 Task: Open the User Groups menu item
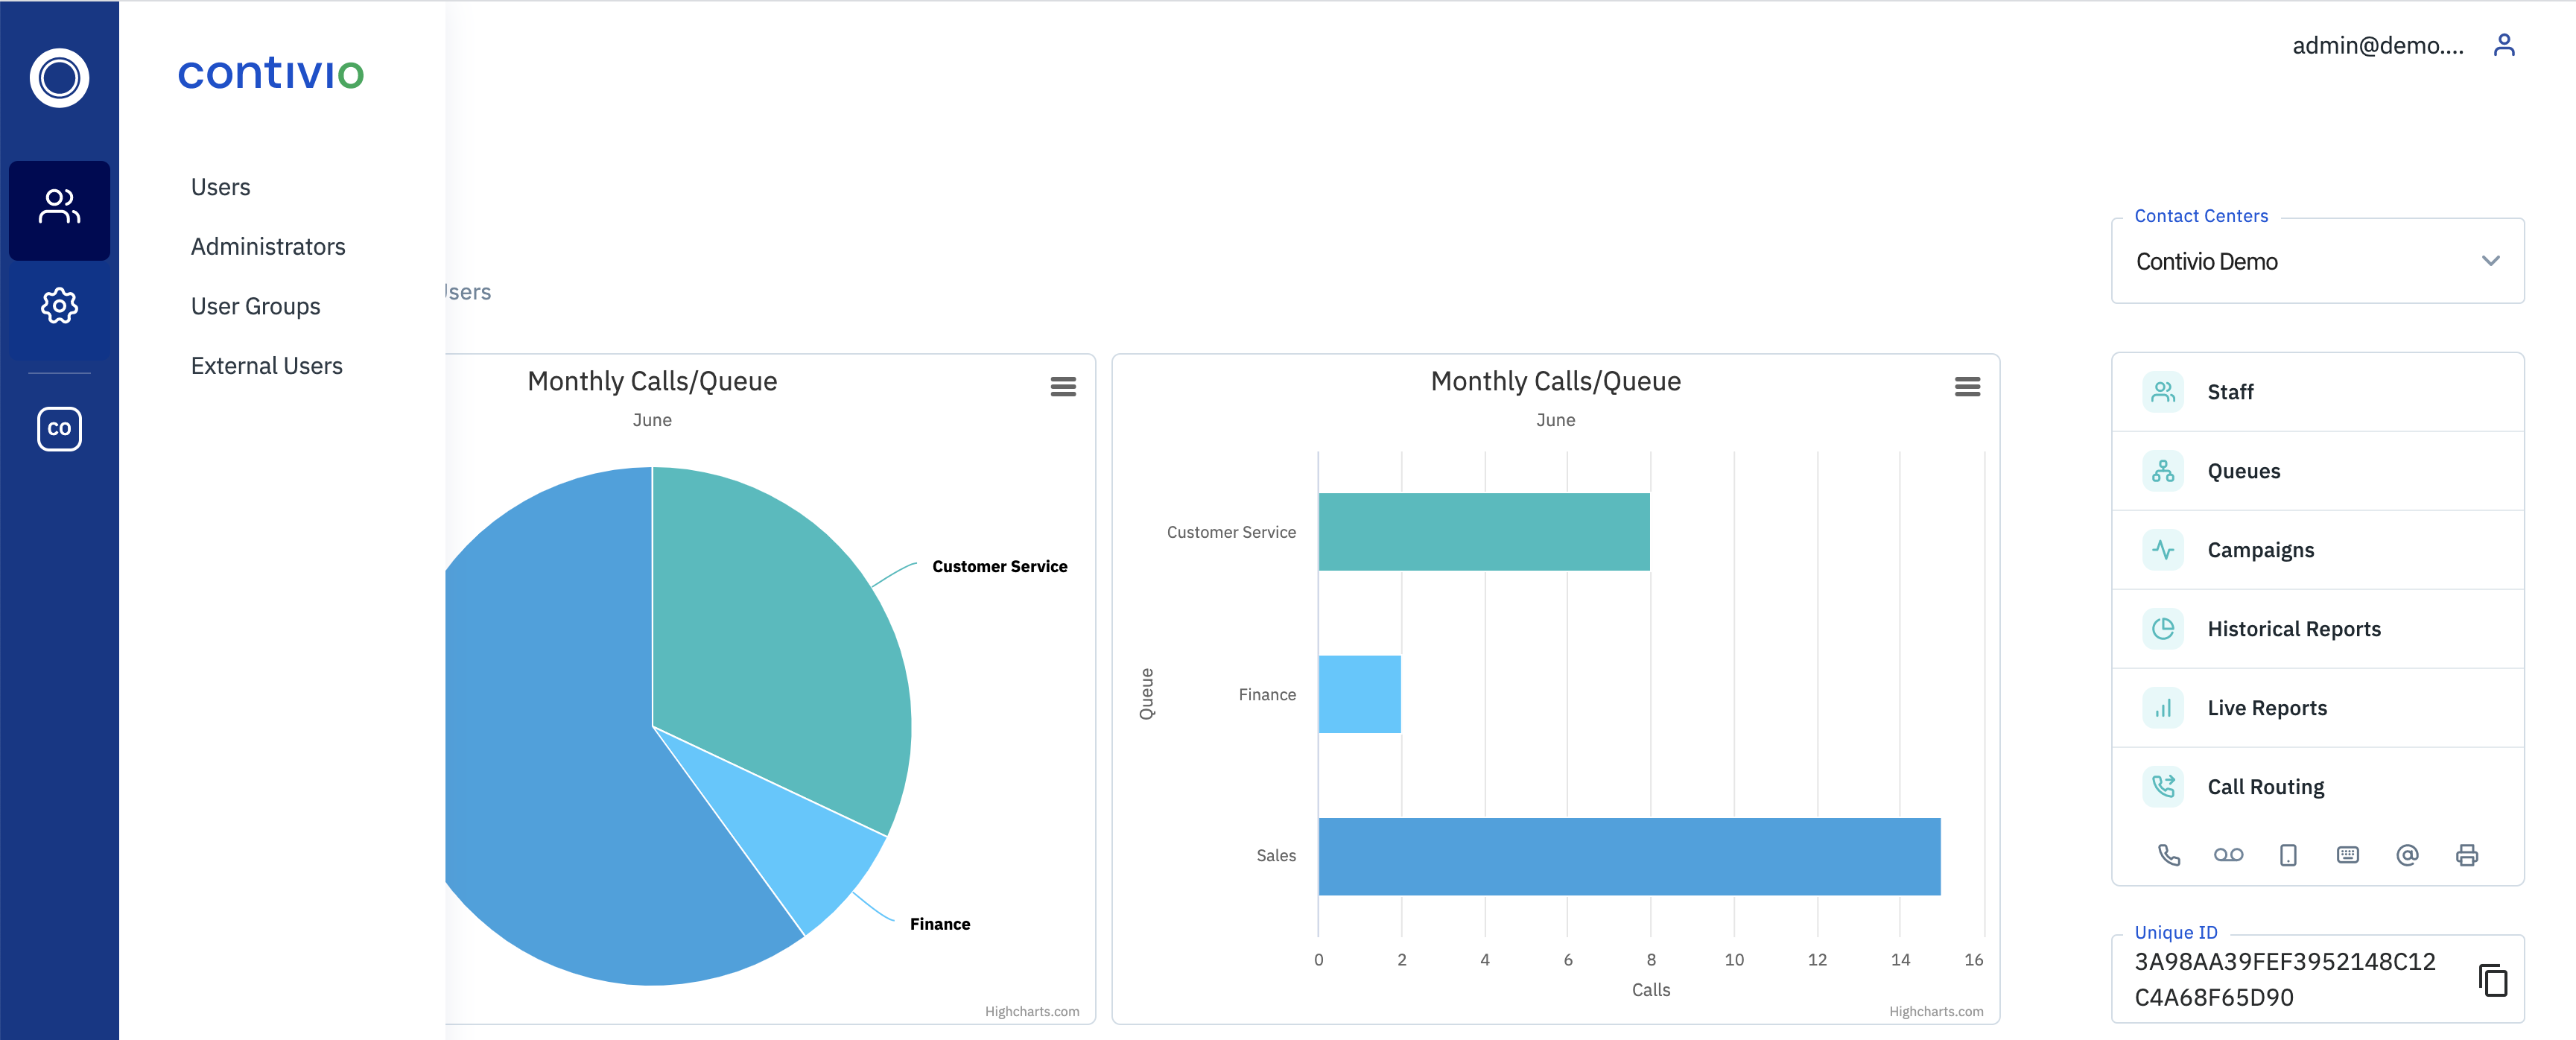tap(255, 306)
